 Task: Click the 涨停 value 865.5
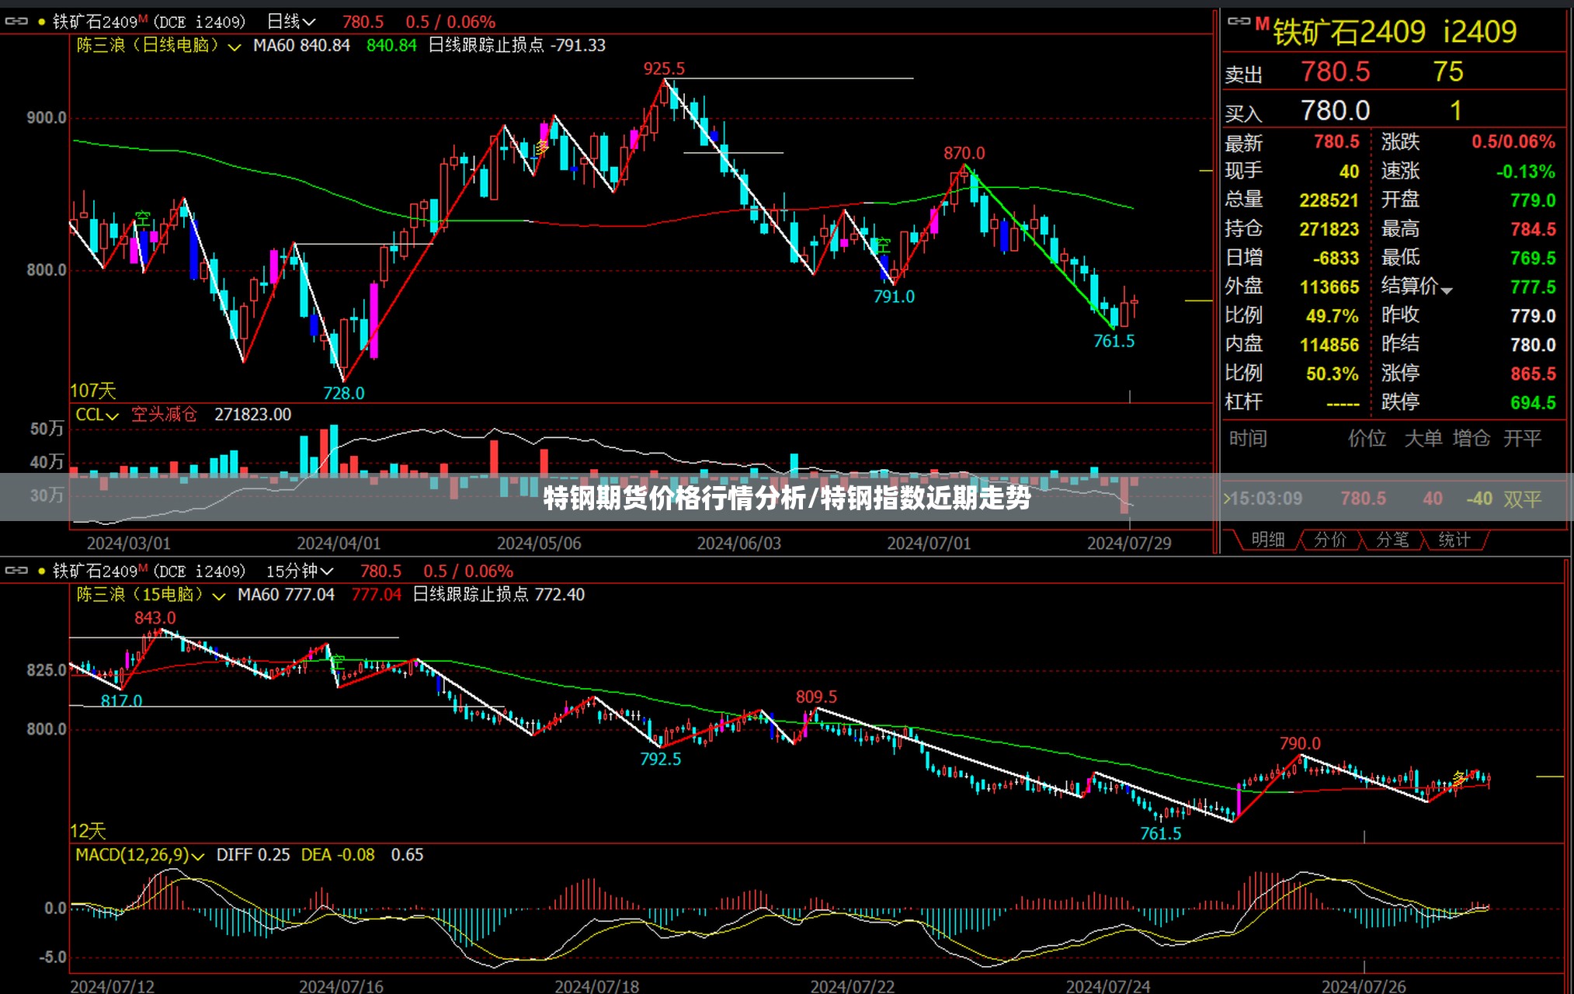coord(1533,374)
